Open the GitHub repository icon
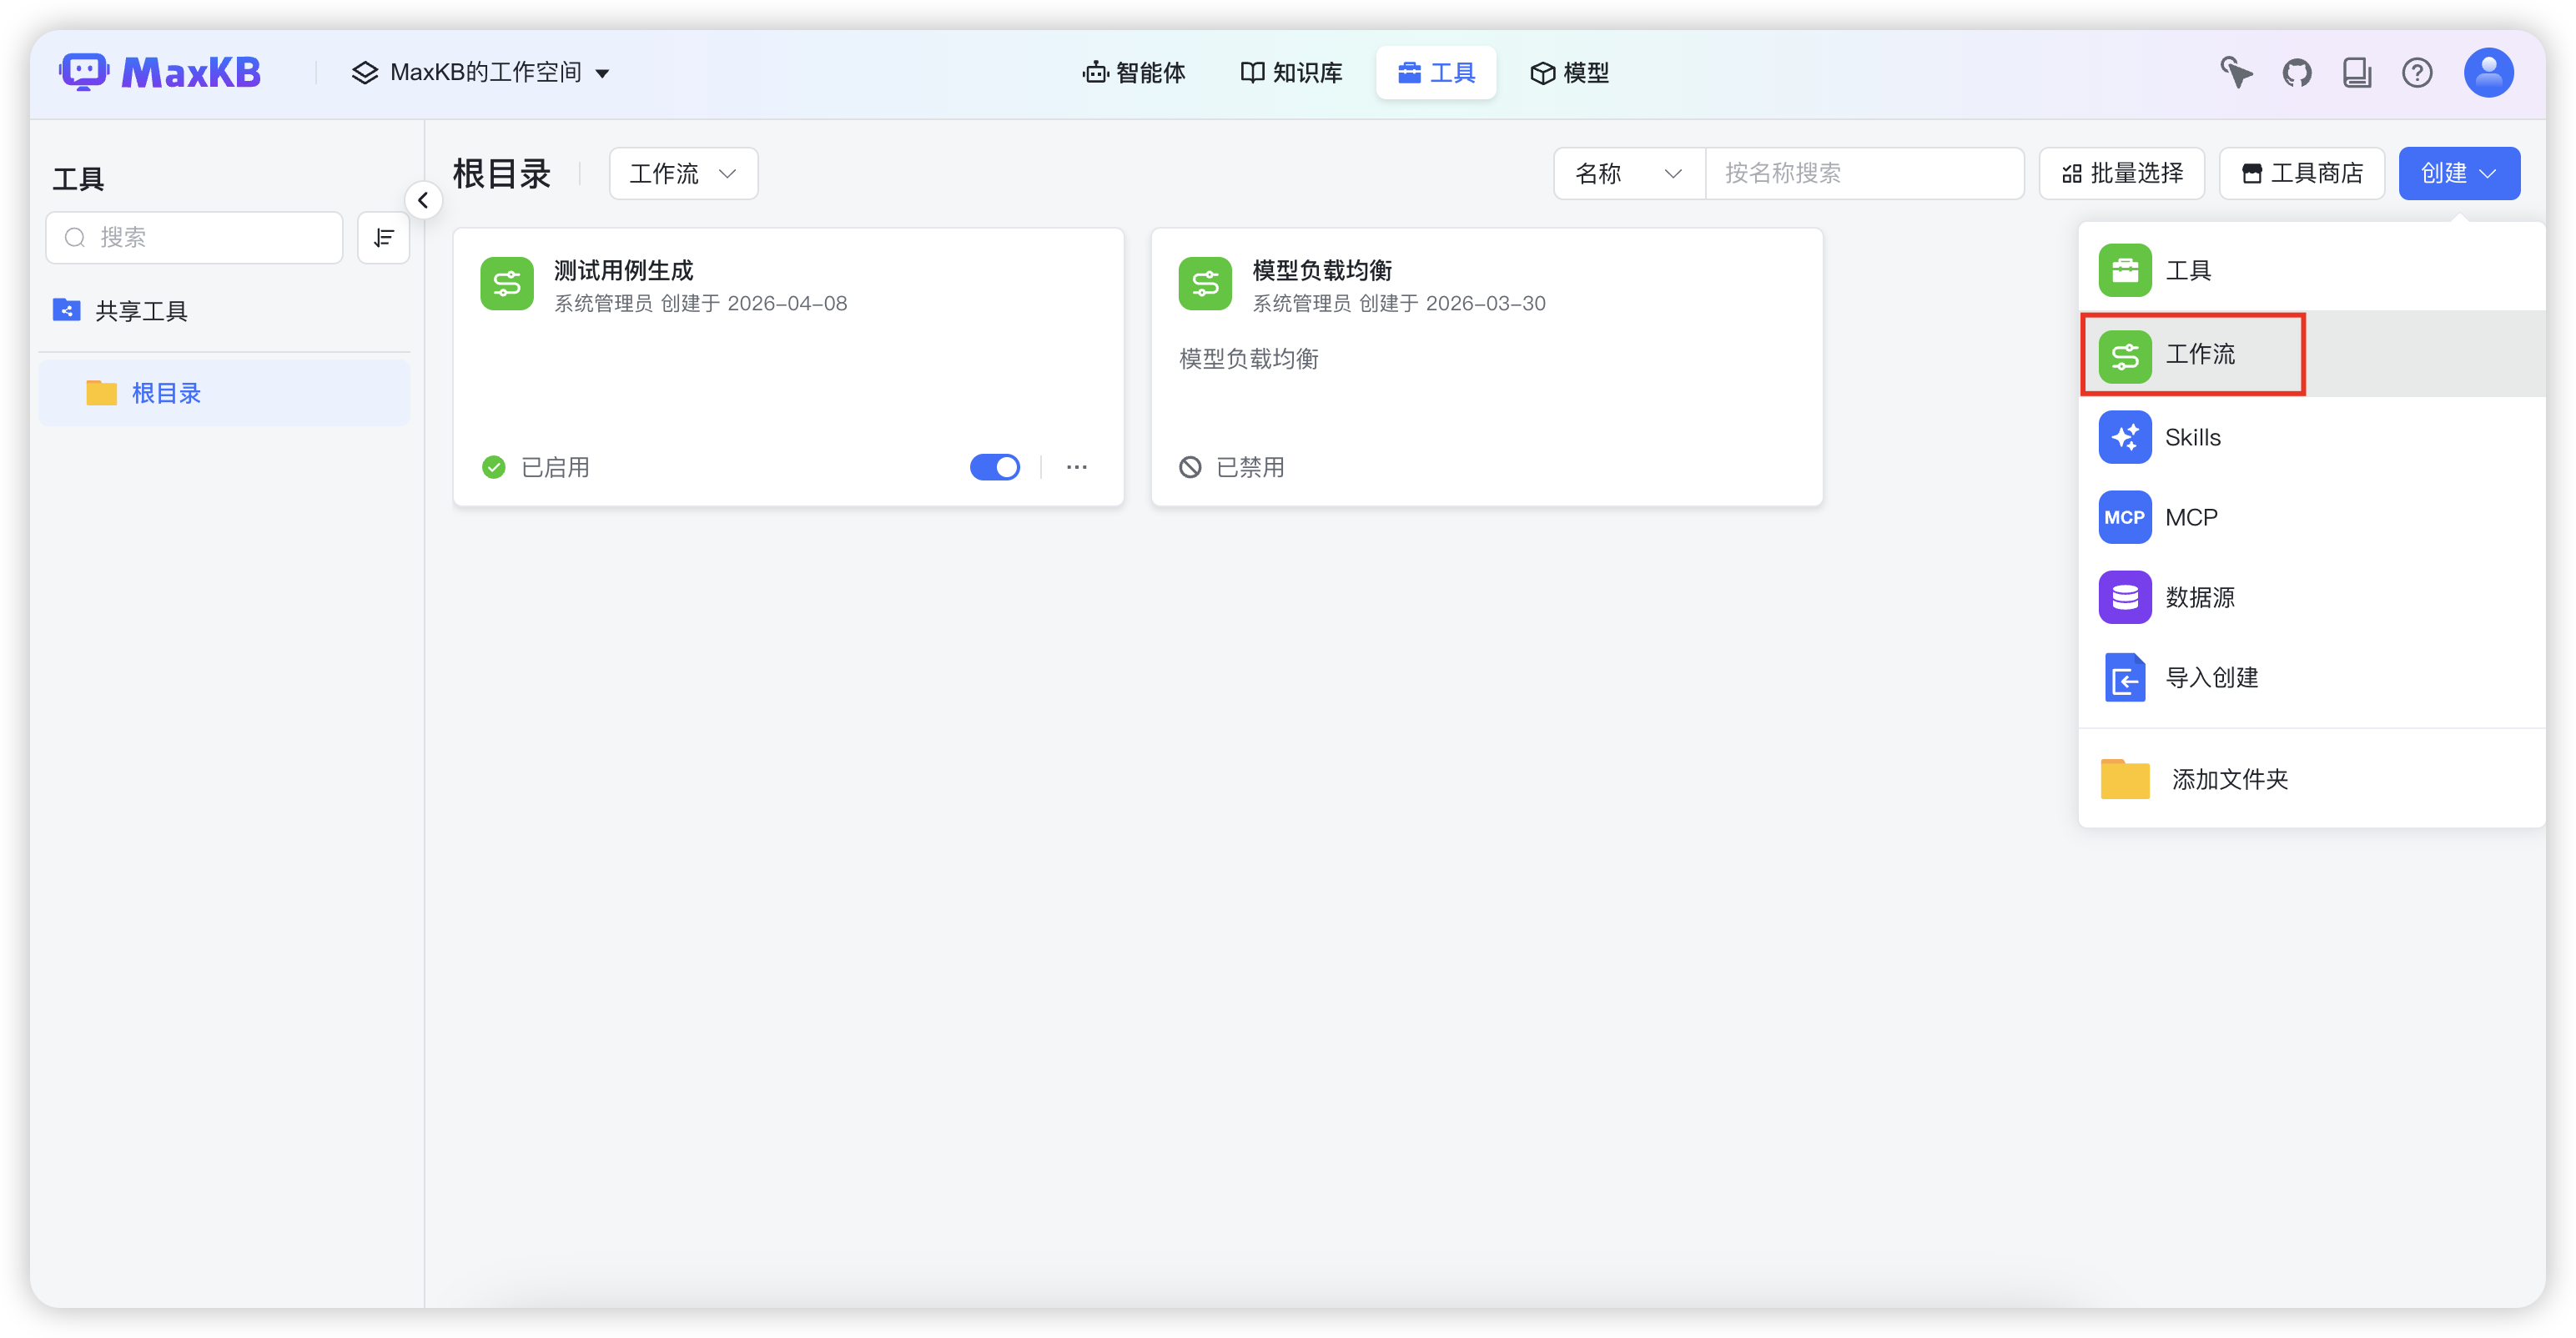The image size is (2576, 1338). click(2297, 72)
